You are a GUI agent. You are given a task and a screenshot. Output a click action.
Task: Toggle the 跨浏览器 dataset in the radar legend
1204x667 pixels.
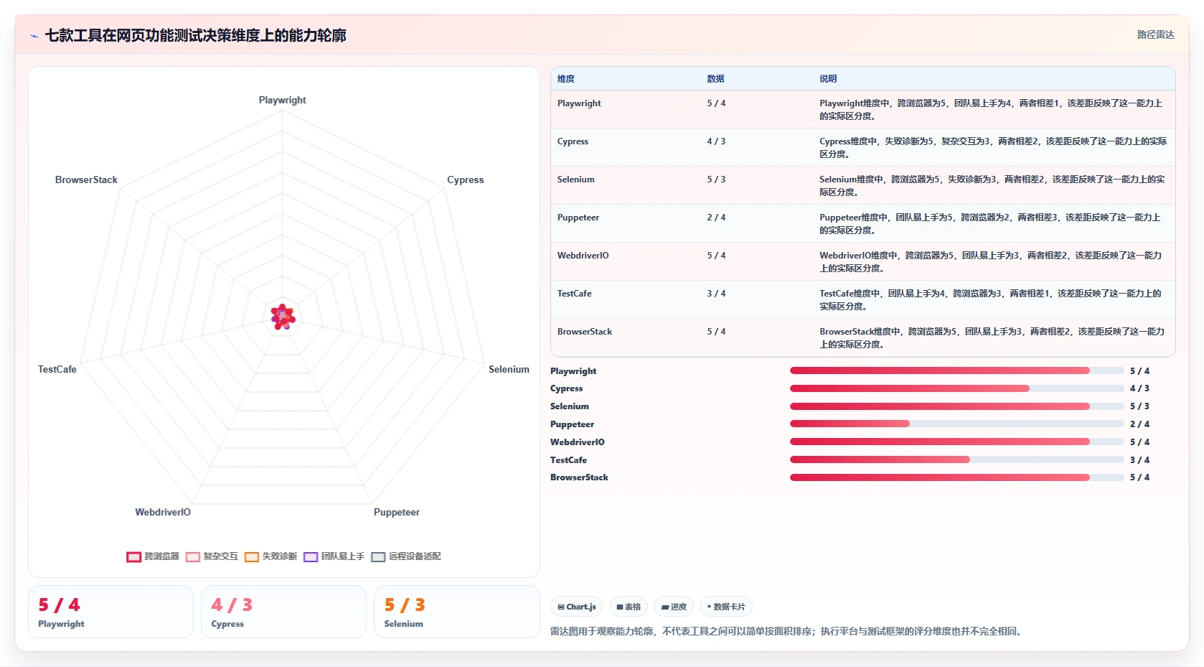coord(153,556)
